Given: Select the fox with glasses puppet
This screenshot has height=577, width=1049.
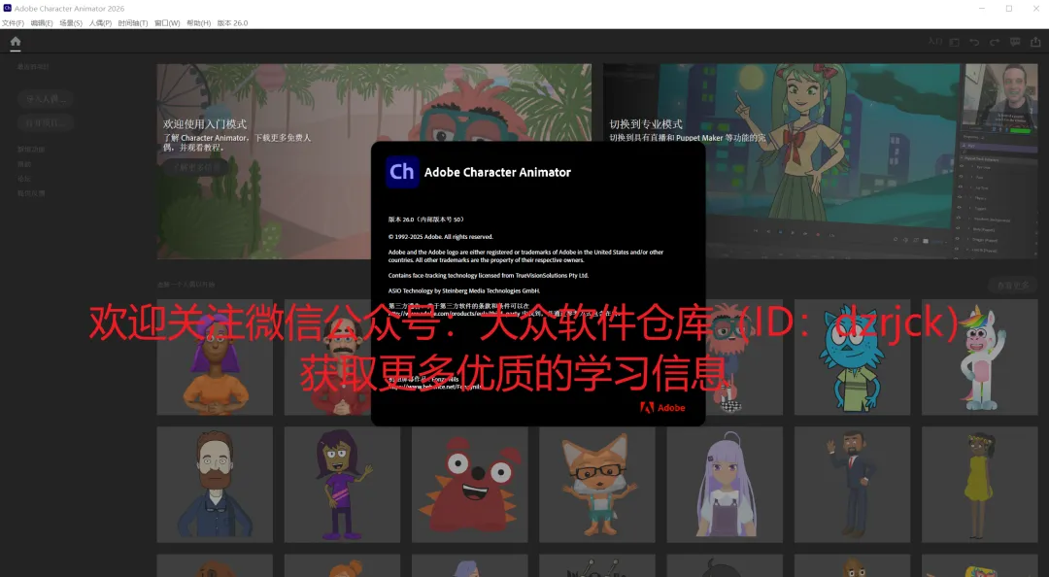Looking at the screenshot, I should click(x=596, y=485).
